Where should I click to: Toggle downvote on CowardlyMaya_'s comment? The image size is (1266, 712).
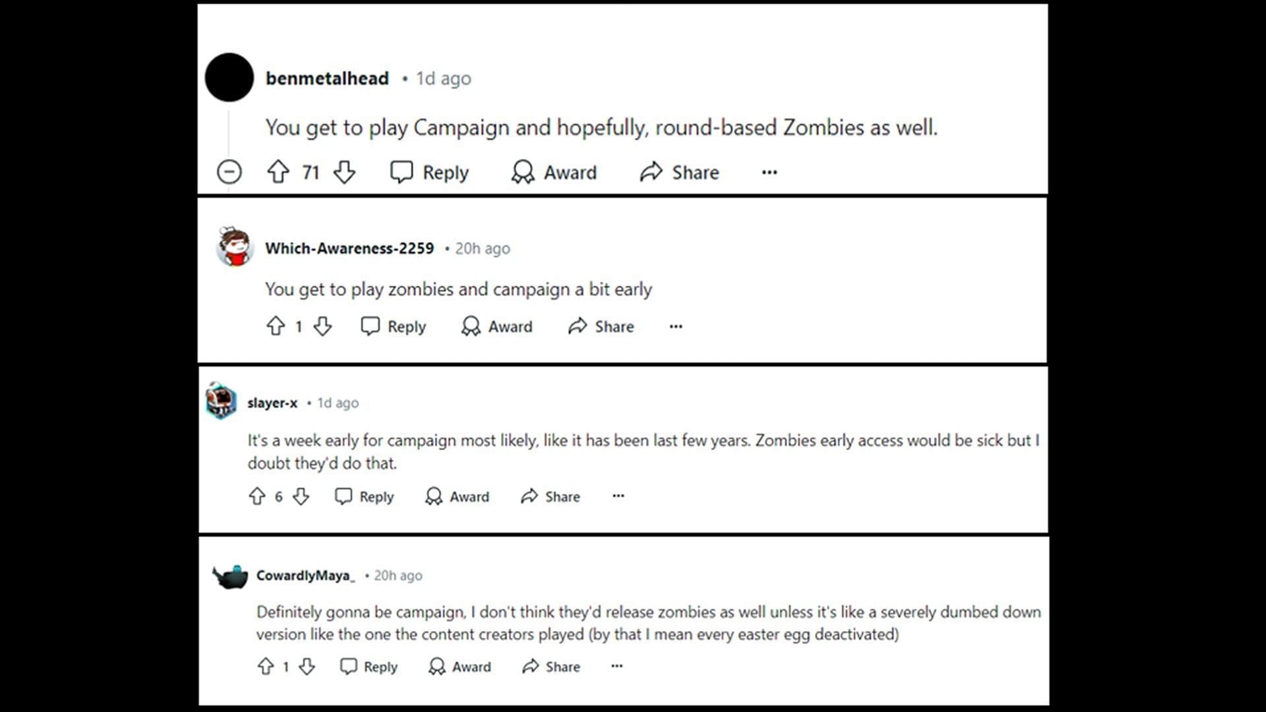[307, 666]
